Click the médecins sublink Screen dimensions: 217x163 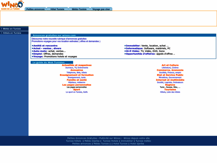point(81,83)
